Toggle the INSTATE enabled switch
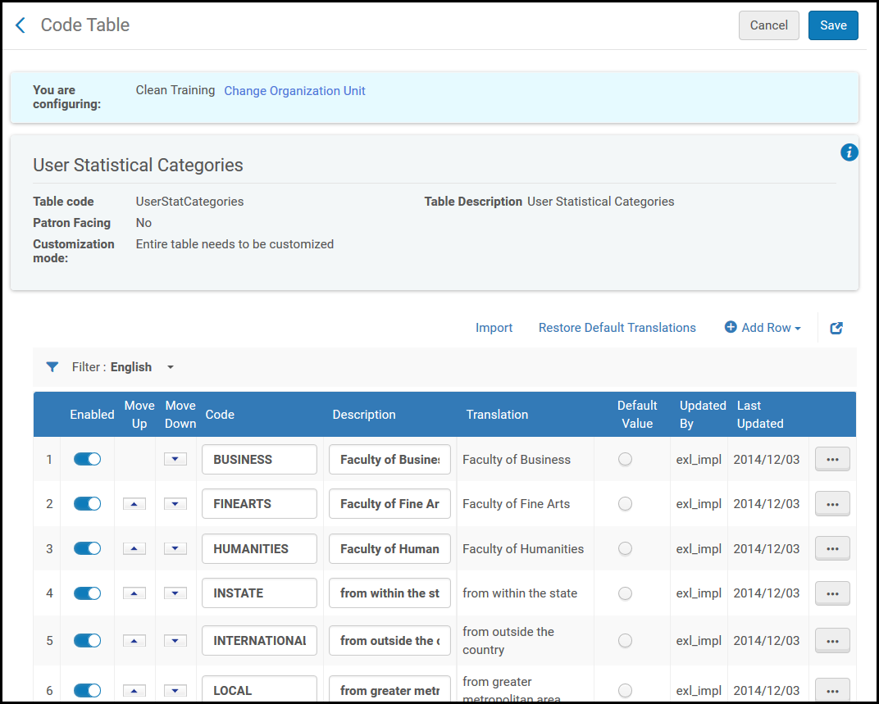The image size is (879, 704). (x=88, y=593)
